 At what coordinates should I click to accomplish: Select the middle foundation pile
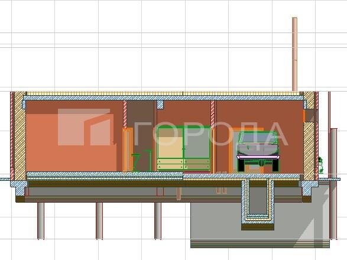coord(99,220)
